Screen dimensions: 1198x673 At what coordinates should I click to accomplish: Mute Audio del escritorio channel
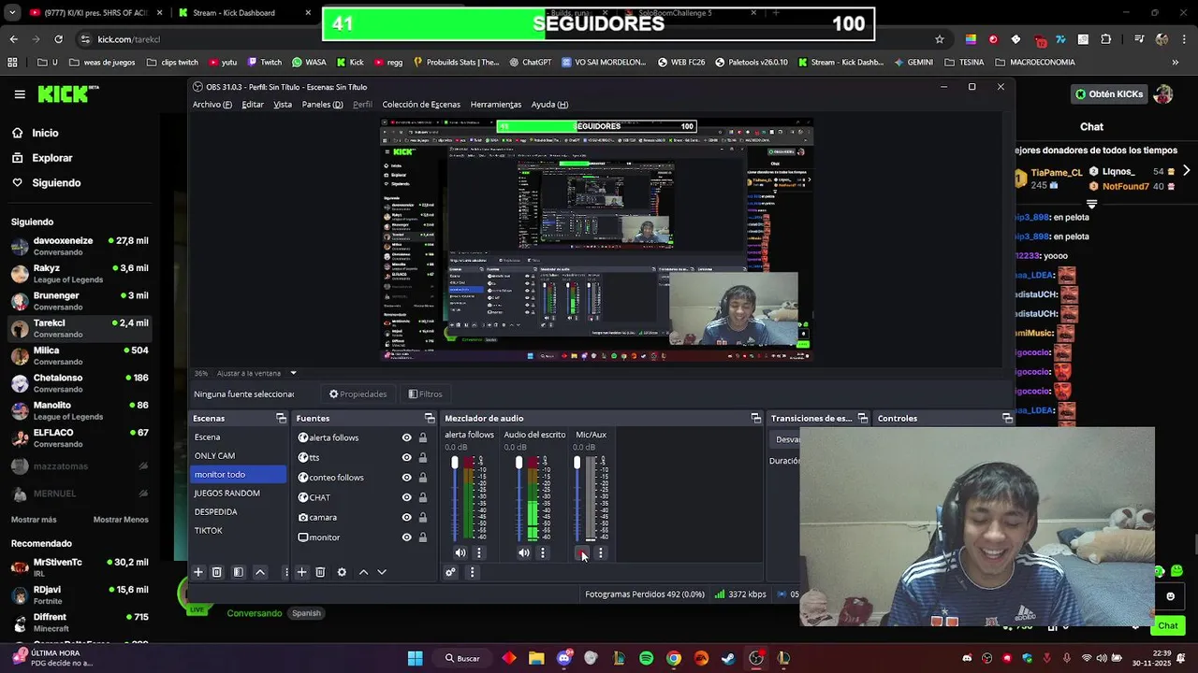click(x=523, y=552)
